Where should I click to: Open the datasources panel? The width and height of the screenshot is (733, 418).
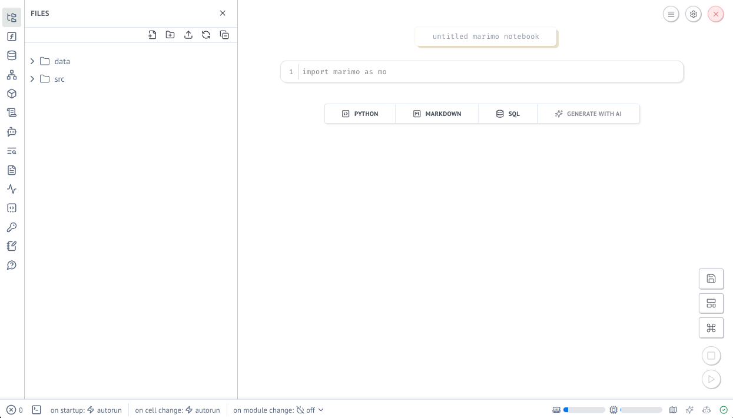(12, 55)
